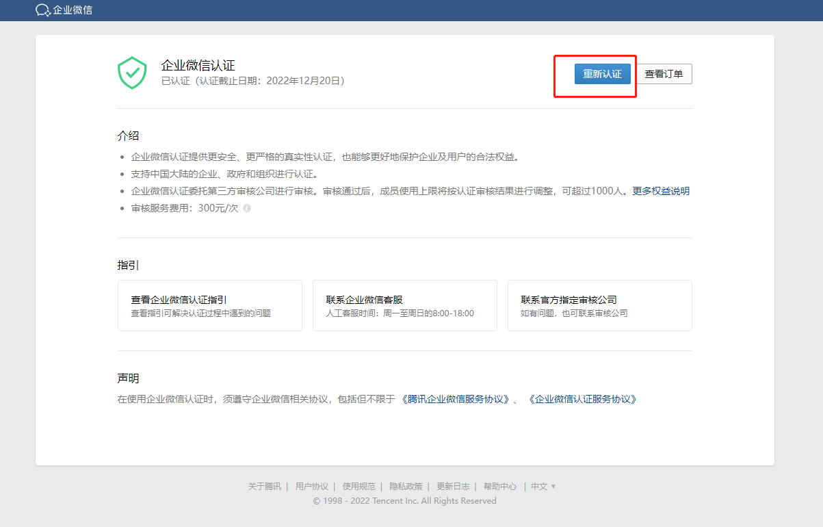The image size is (823, 527).
Task: Click the 指引 section heading
Action: [x=128, y=265]
